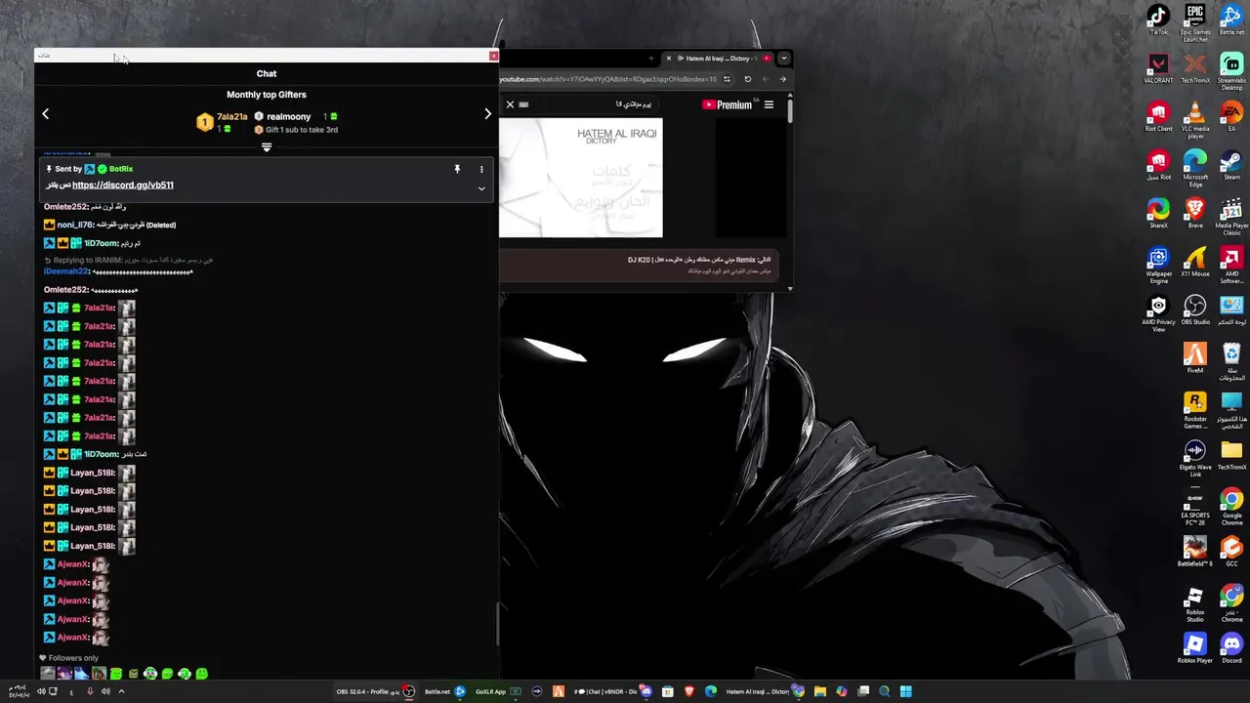
Task: Close the Hatem Al Iraqi browser tab
Action: 669,59
